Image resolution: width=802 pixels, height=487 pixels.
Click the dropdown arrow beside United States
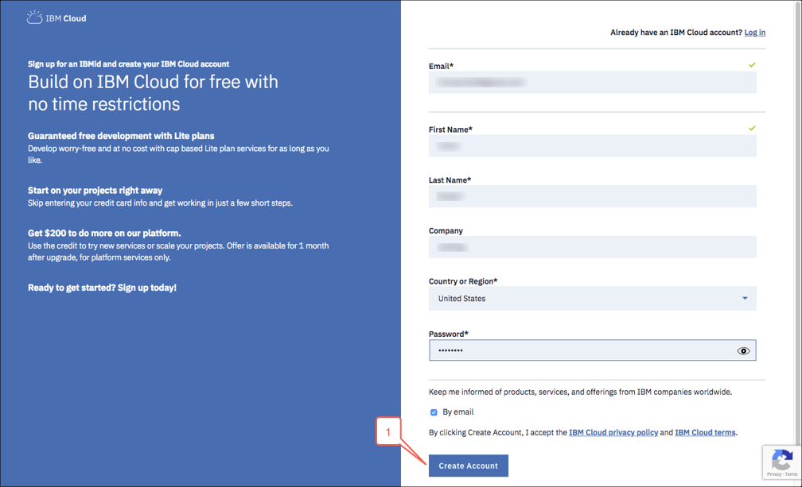pos(745,298)
